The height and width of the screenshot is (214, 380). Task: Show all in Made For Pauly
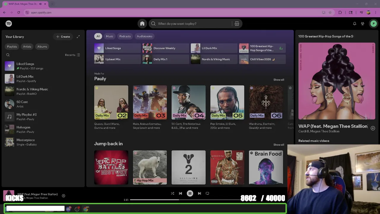(279, 80)
